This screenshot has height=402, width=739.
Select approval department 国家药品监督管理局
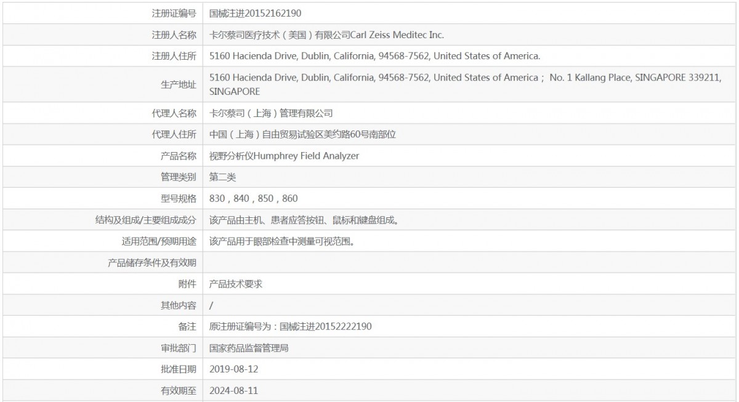249,348
